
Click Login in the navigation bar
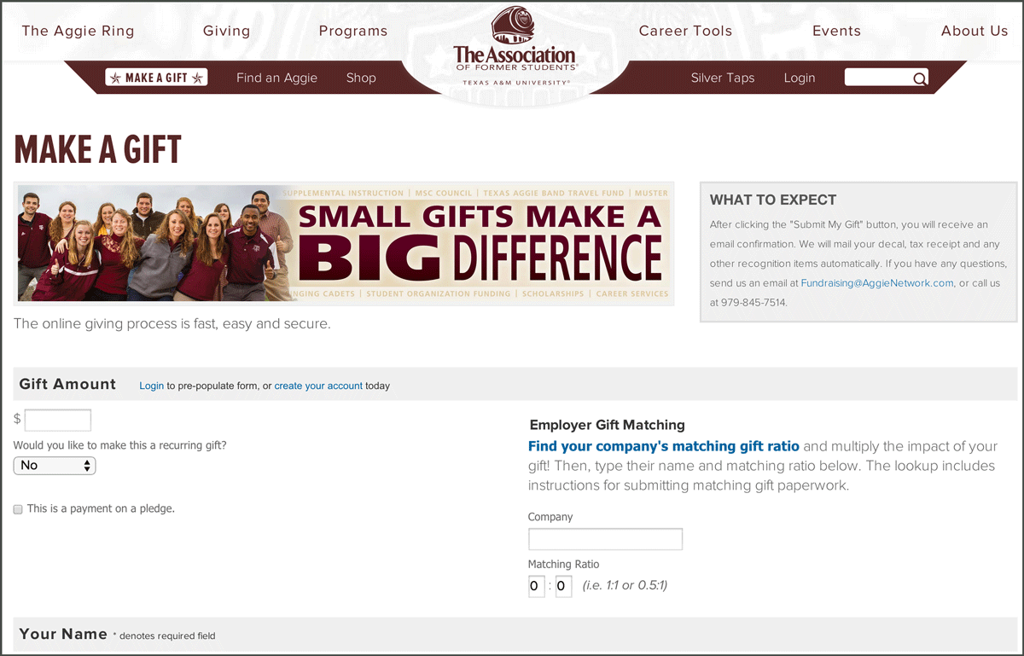[x=800, y=78]
